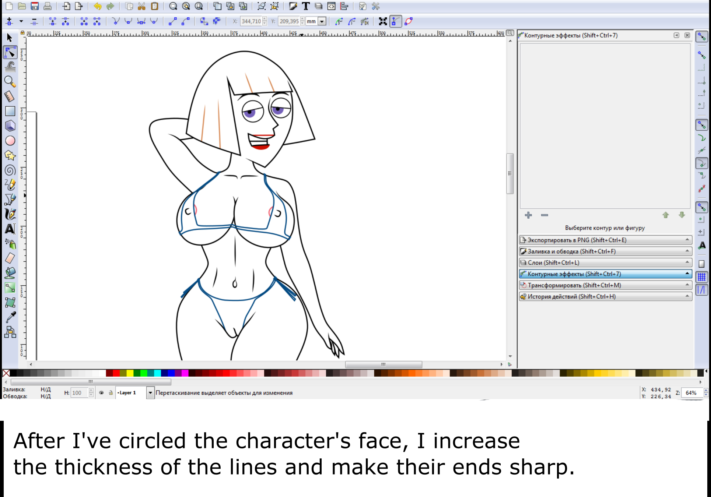Move path effect down with arrow
Screen dimensions: 711x497
(682, 215)
